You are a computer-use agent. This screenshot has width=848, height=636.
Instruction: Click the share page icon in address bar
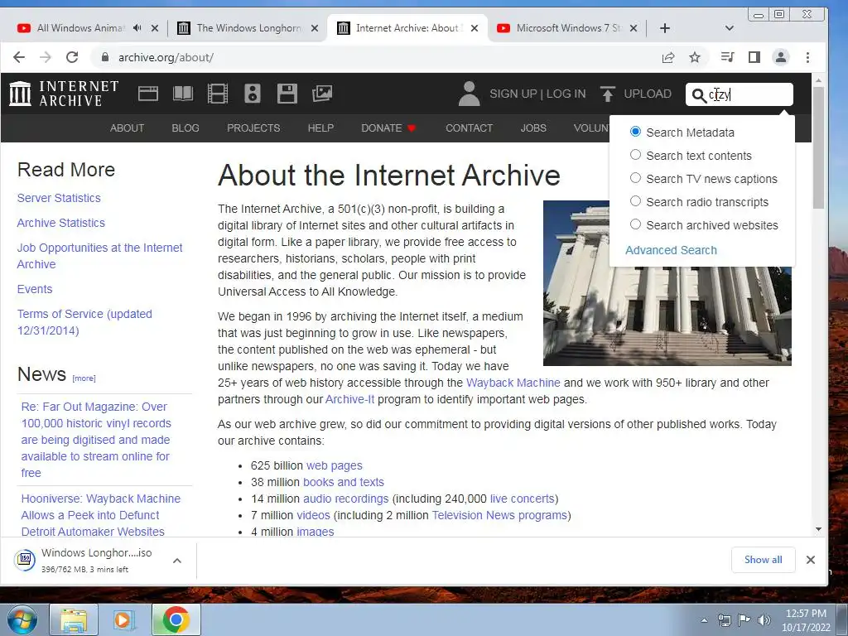click(668, 57)
